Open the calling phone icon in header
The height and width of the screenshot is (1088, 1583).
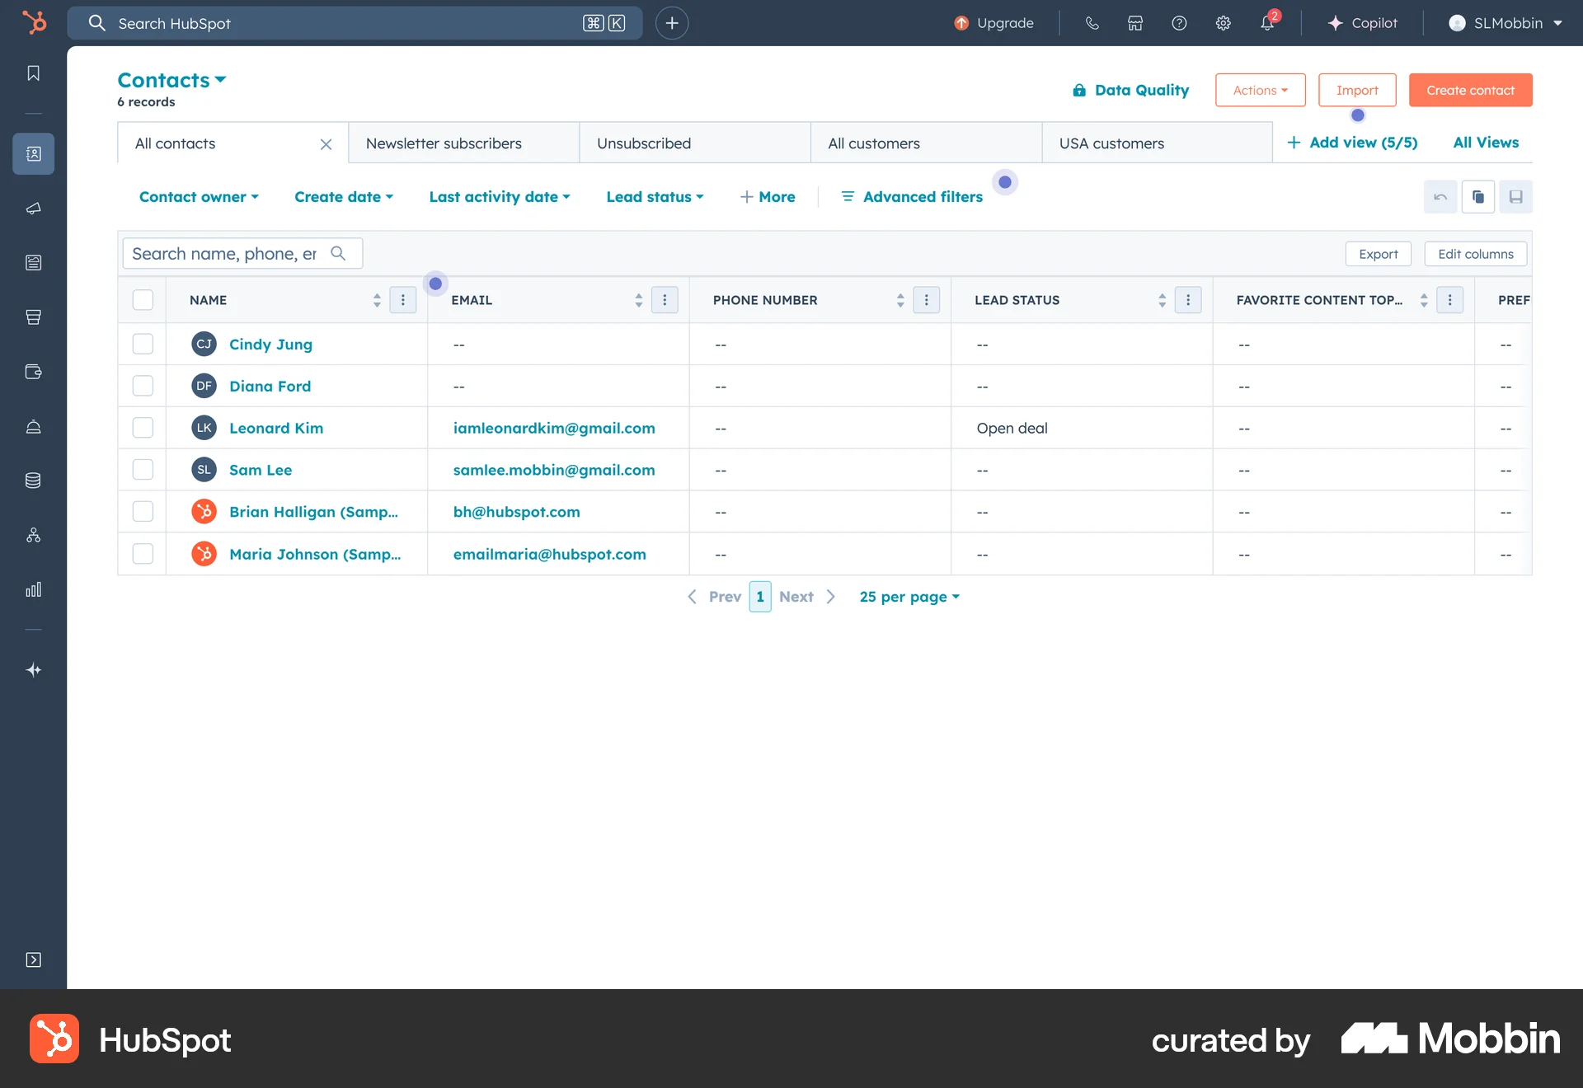click(1092, 23)
